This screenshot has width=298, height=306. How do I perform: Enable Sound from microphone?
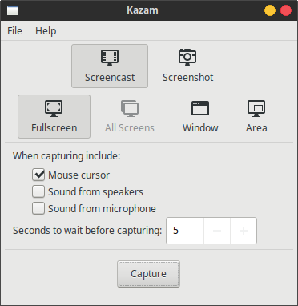pyautogui.click(x=38, y=208)
